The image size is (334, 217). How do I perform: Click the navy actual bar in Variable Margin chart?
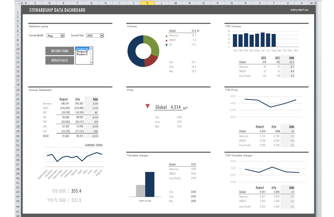tap(150, 184)
